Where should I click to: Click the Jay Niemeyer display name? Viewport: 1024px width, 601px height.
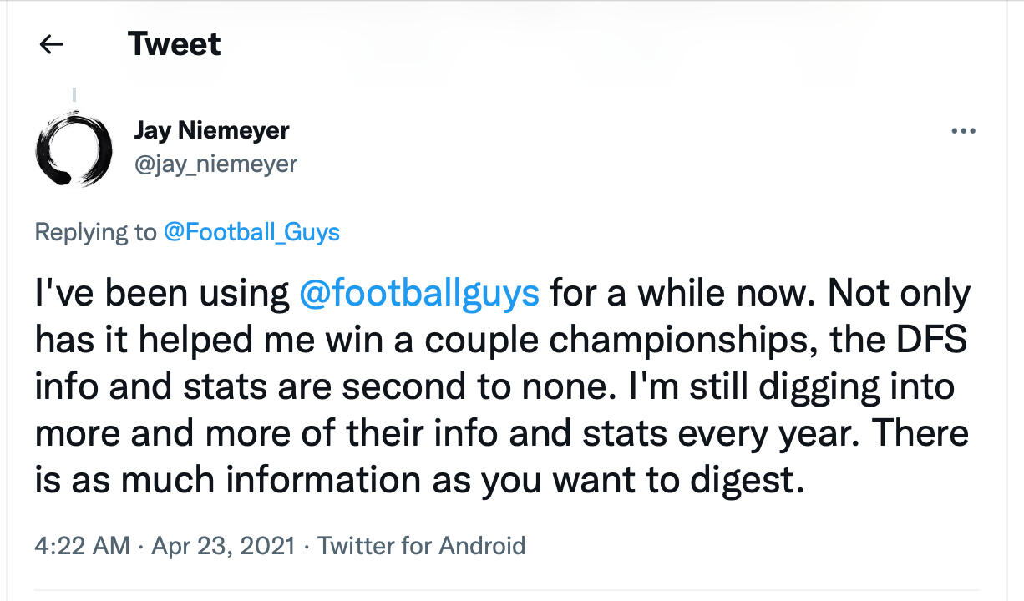[x=211, y=130]
